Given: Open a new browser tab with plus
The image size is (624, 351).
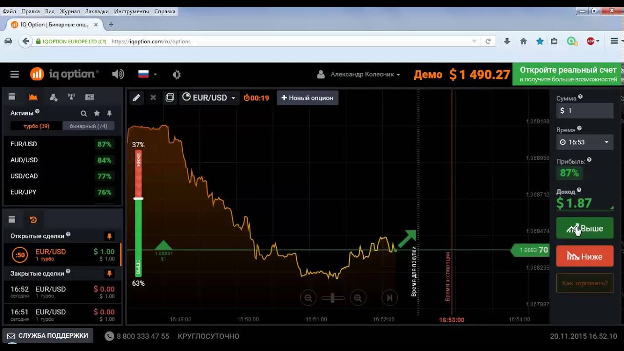Looking at the screenshot, I should point(111,24).
